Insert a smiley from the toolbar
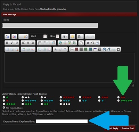This screenshot has height=132, width=139. [x=73, y=36]
